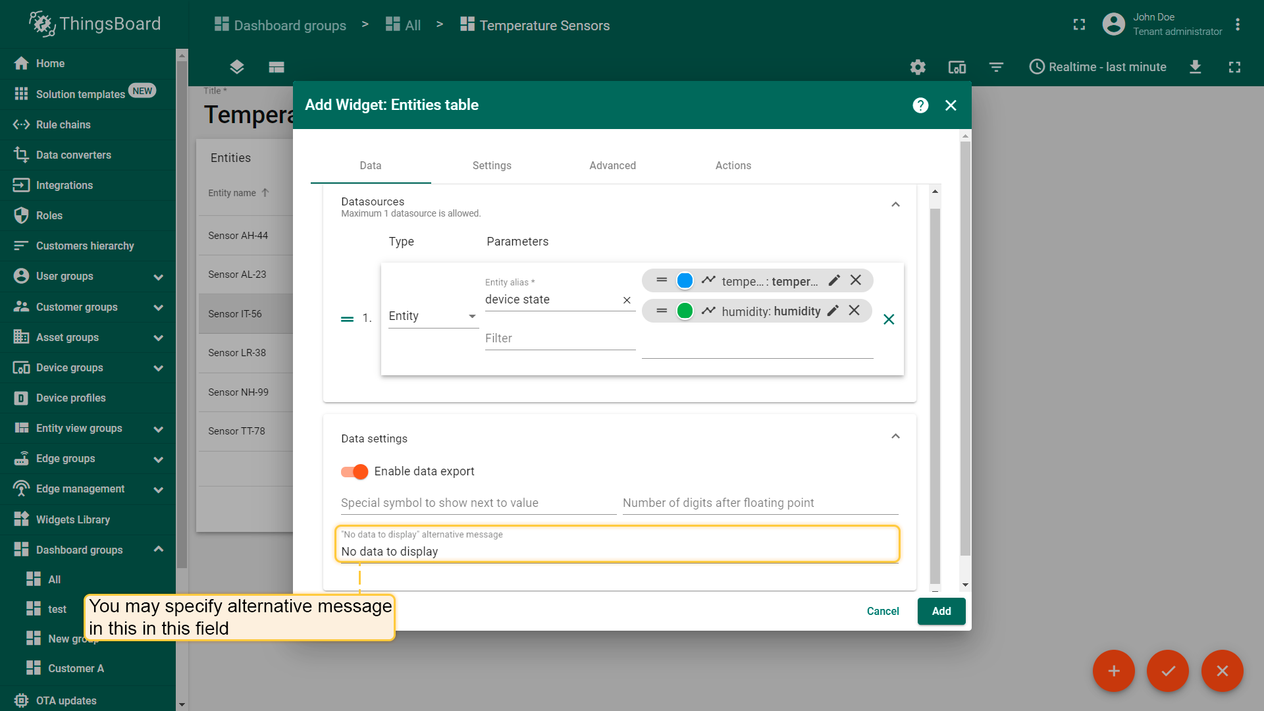The image size is (1264, 711).
Task: Focus the special symbol input field
Action: [x=479, y=503]
